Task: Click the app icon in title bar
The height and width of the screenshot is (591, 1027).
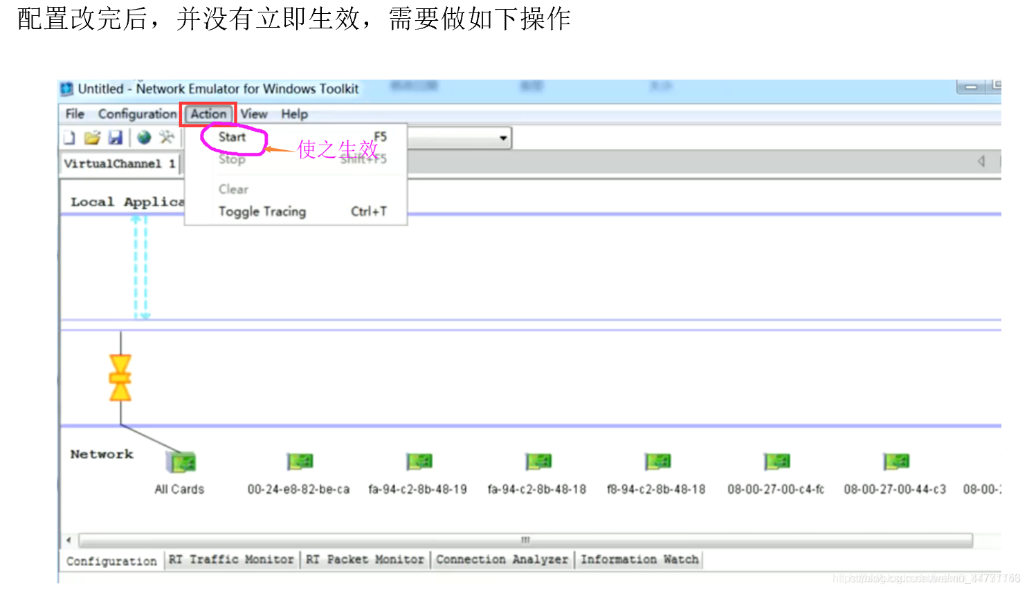Action: coord(66,89)
